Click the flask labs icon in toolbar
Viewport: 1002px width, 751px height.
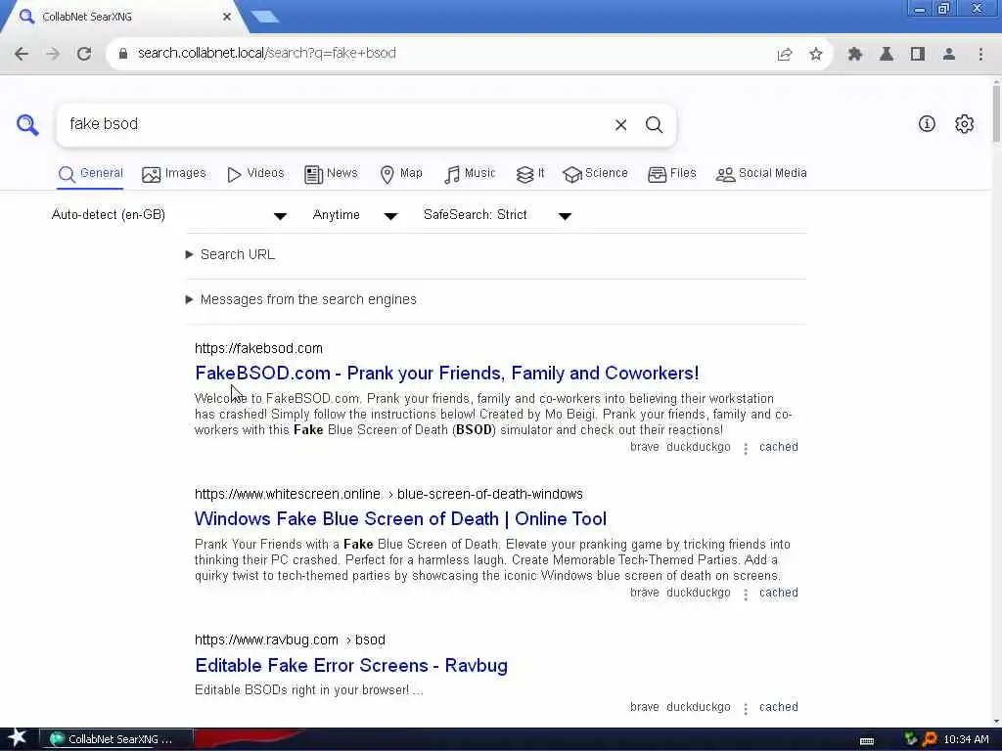click(887, 55)
